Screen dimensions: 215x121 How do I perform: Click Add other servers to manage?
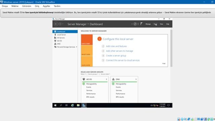pyautogui.click(x=120, y=51)
